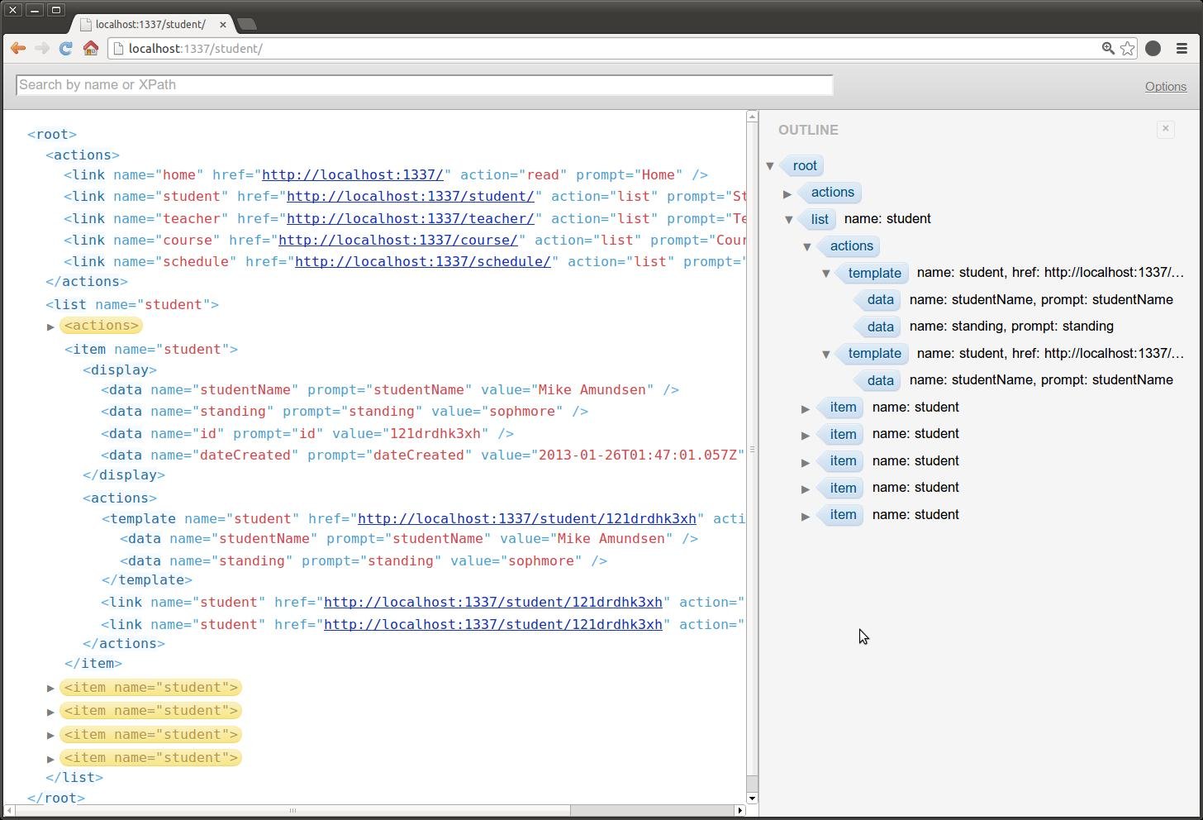The width and height of the screenshot is (1203, 820).
Task: Click the Options link
Action: pos(1165,86)
